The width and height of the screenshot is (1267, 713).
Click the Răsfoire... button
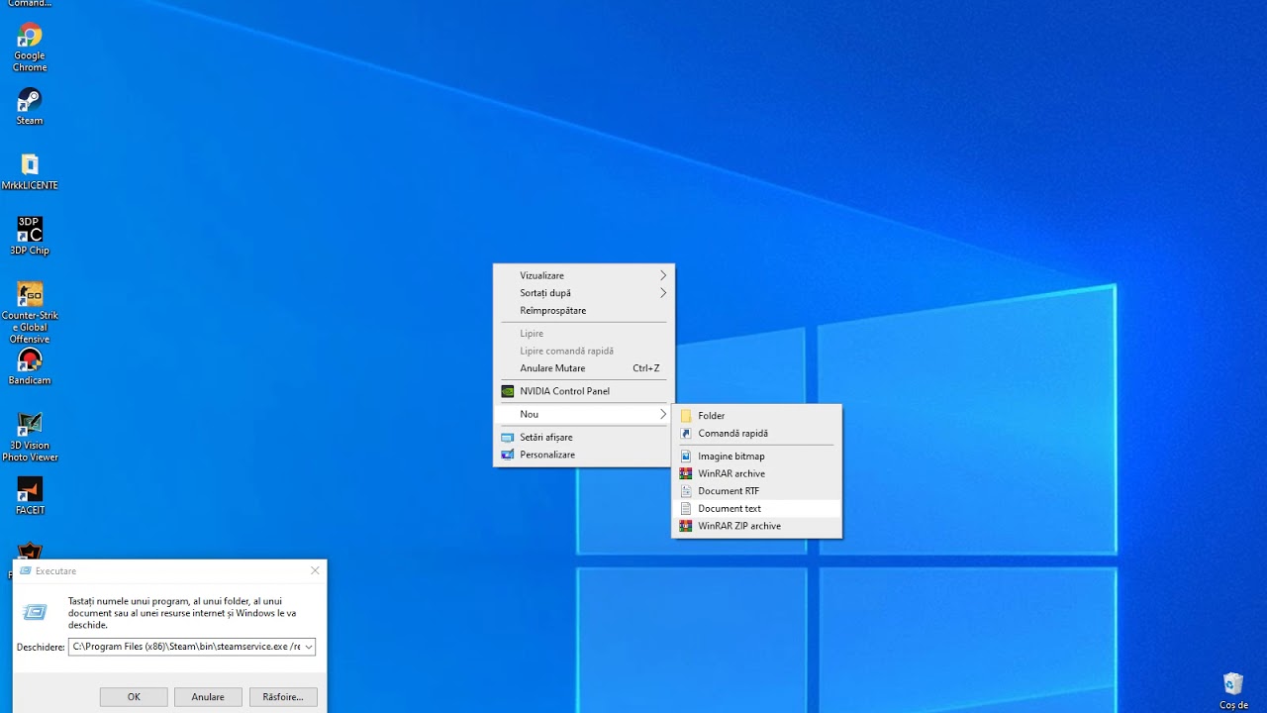[283, 697]
